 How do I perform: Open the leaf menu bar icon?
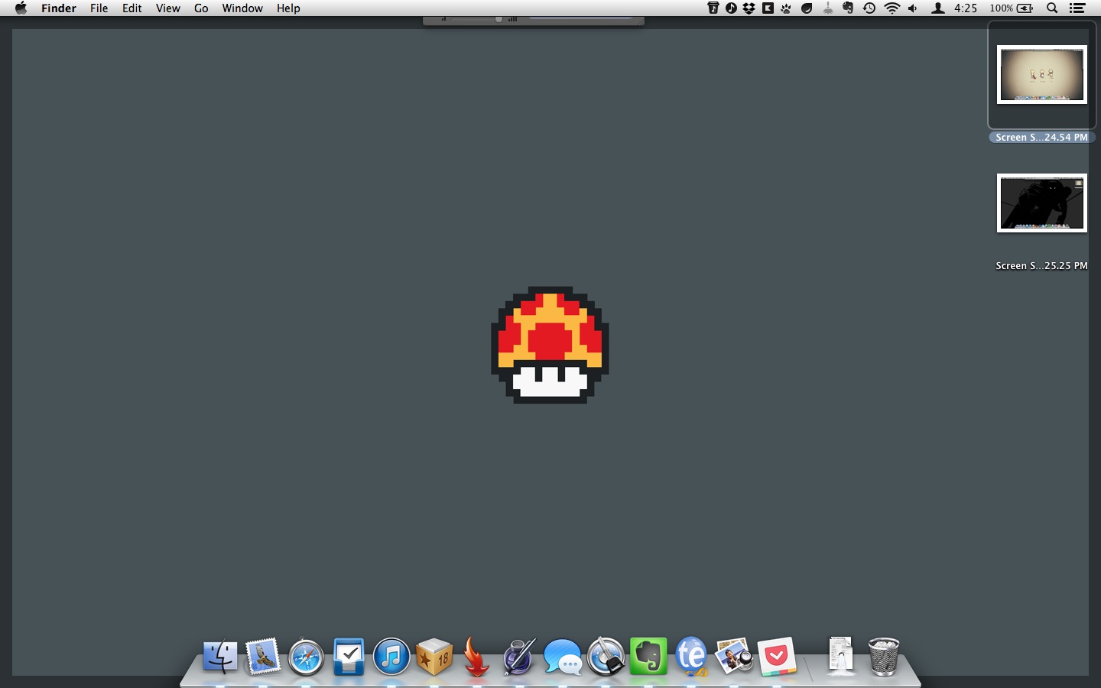(x=807, y=8)
